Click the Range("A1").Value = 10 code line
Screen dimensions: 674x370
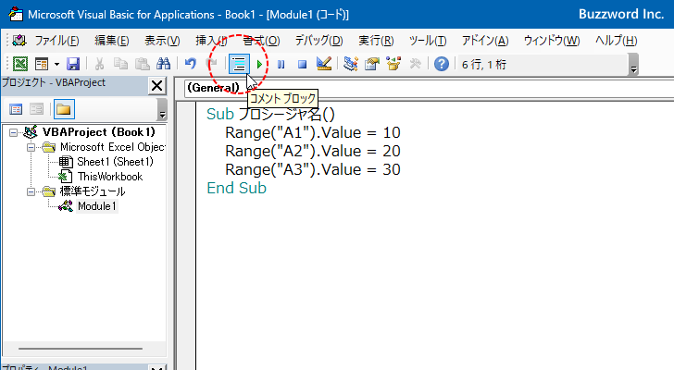click(x=313, y=132)
